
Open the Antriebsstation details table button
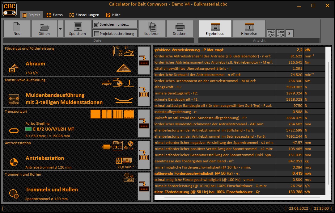[144, 154]
